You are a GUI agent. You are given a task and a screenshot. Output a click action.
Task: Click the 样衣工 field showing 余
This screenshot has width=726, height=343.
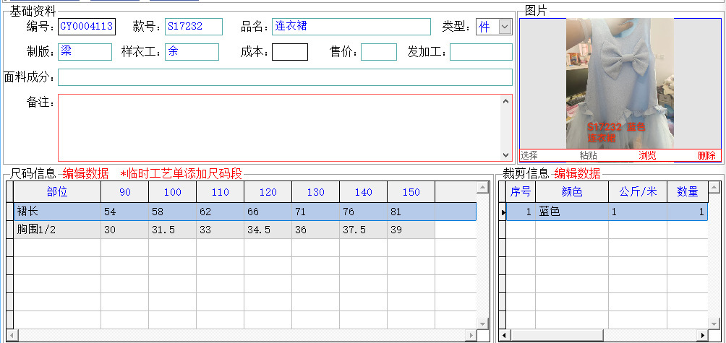[x=192, y=52]
